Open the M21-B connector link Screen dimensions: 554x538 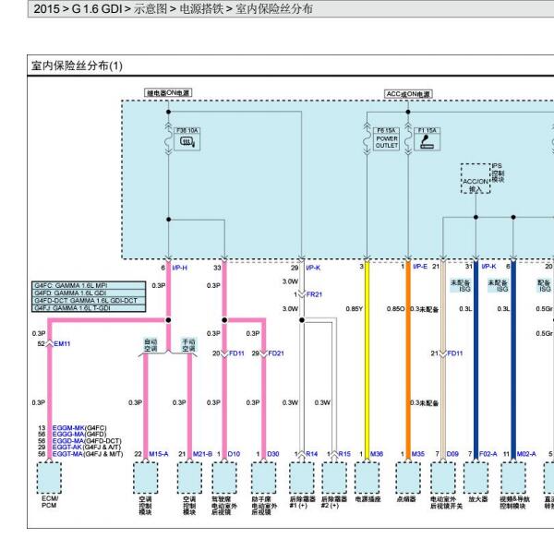coord(203,454)
